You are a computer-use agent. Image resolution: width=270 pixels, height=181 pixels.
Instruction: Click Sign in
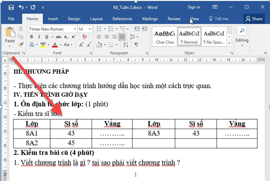click(194, 7)
